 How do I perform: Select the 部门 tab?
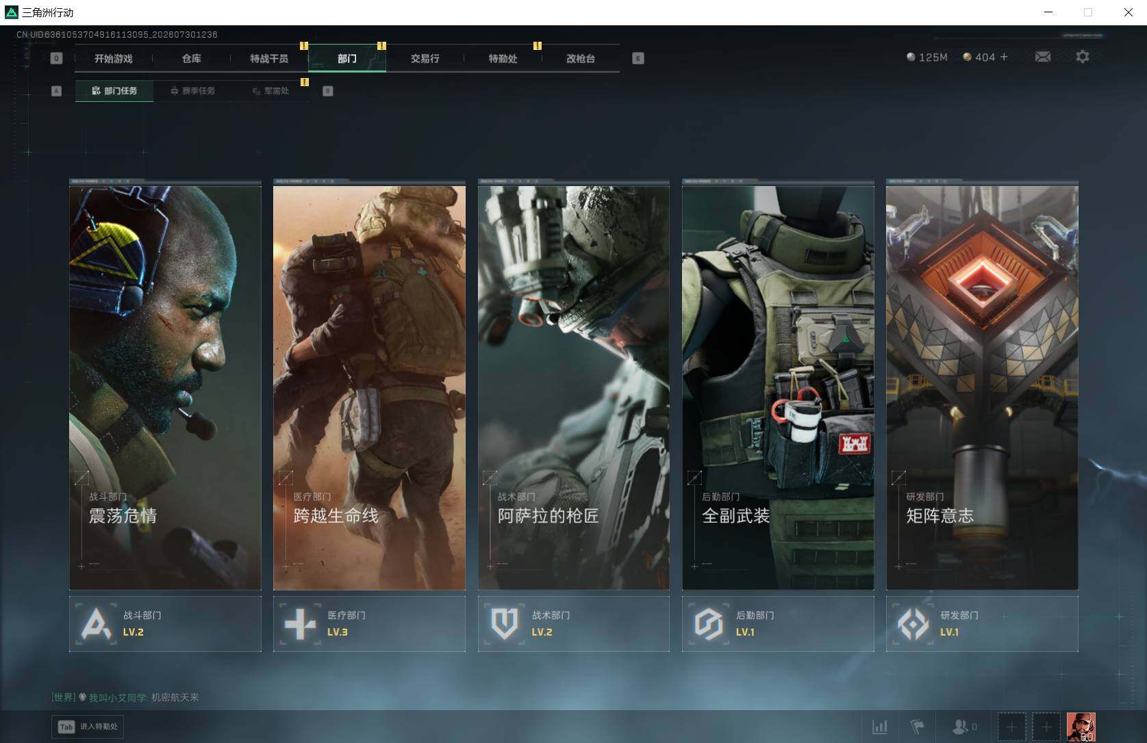(x=347, y=59)
